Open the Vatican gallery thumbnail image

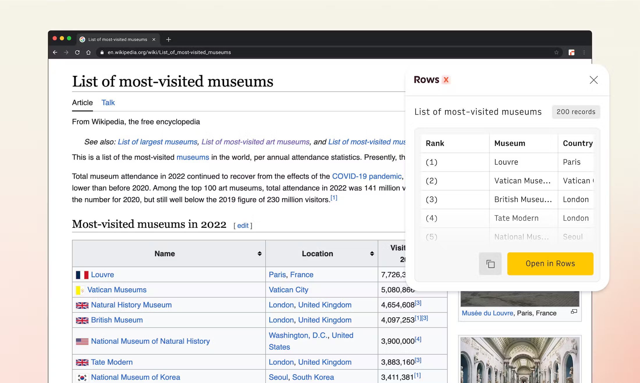(x=520, y=360)
